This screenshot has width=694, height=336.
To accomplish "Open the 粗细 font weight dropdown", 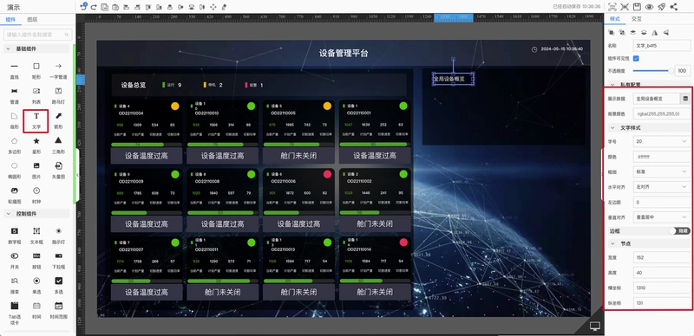I will tap(661, 171).
